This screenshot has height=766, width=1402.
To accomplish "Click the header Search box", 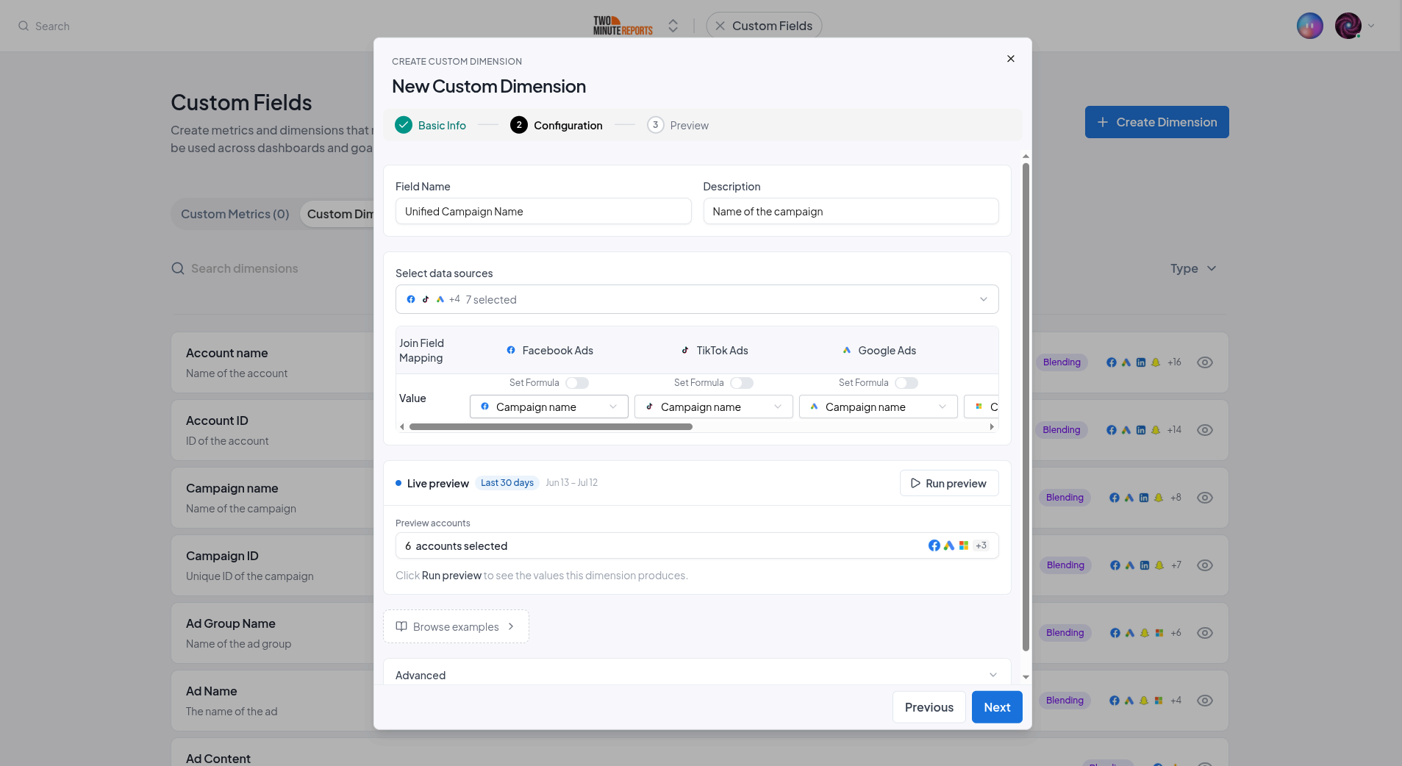I will 44,26.
